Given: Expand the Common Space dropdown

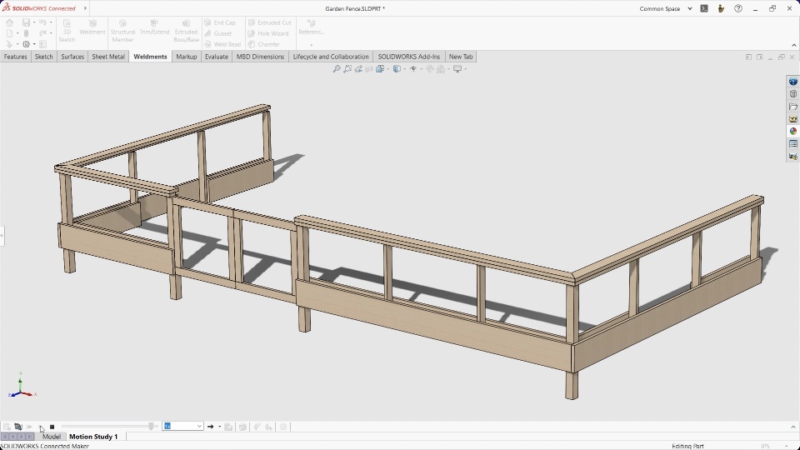Looking at the screenshot, I should coord(690,9).
